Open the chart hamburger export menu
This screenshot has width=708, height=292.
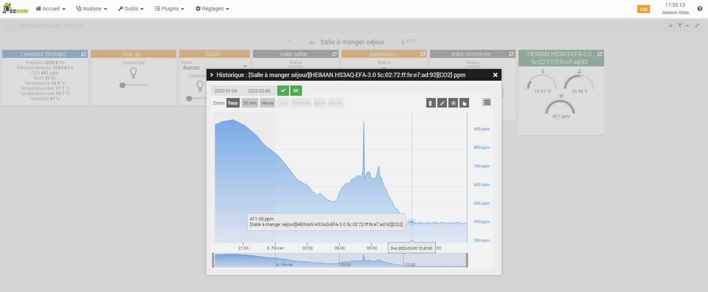487,102
